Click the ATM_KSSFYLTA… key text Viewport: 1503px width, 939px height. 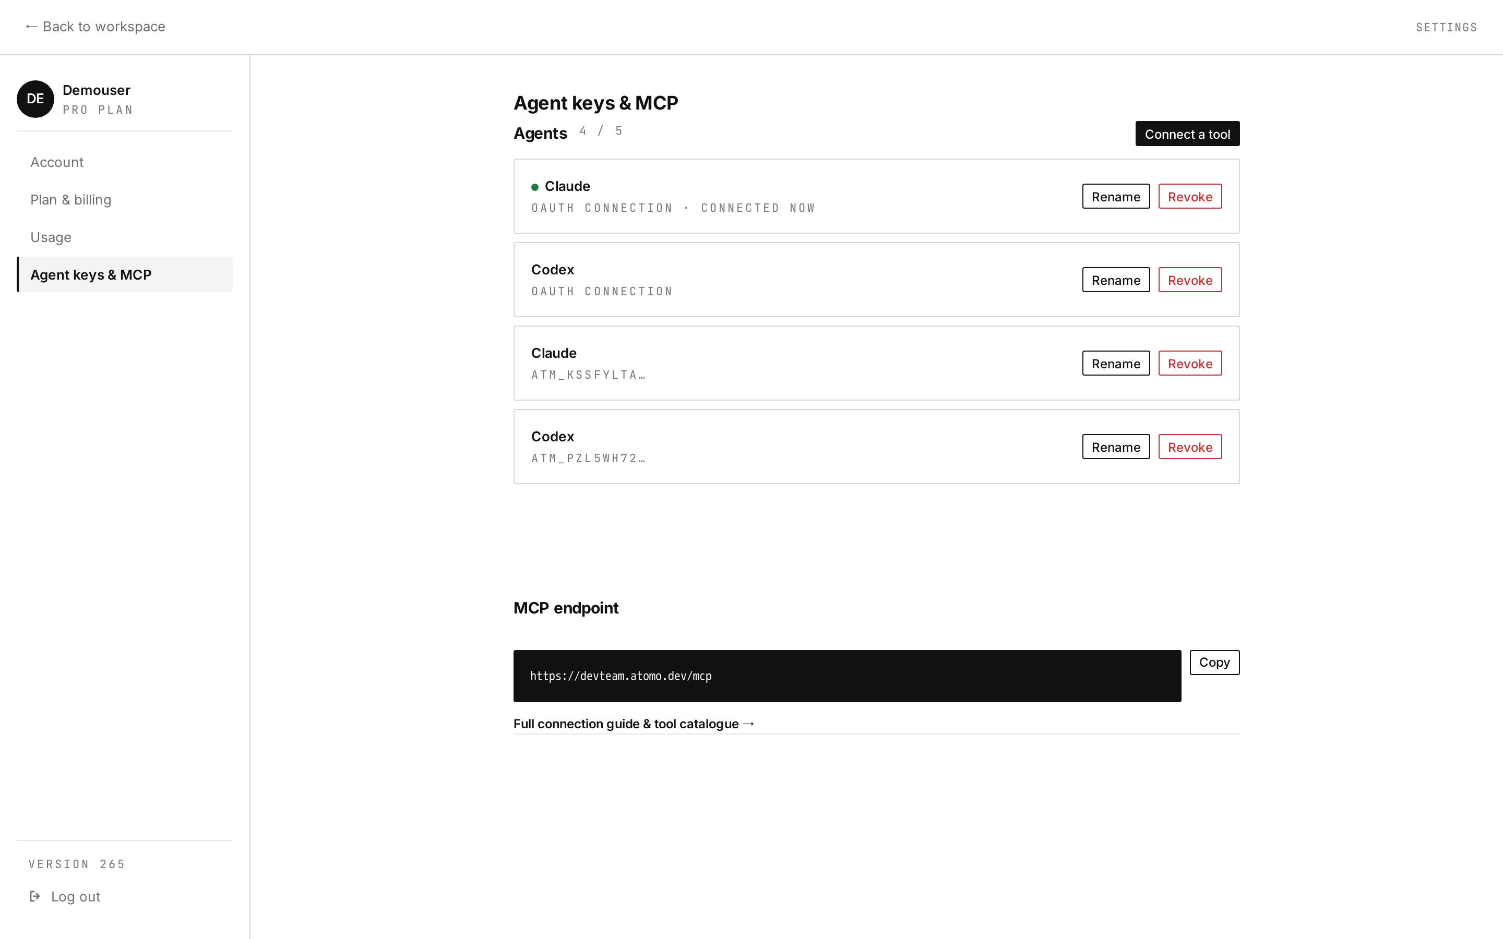(x=588, y=375)
